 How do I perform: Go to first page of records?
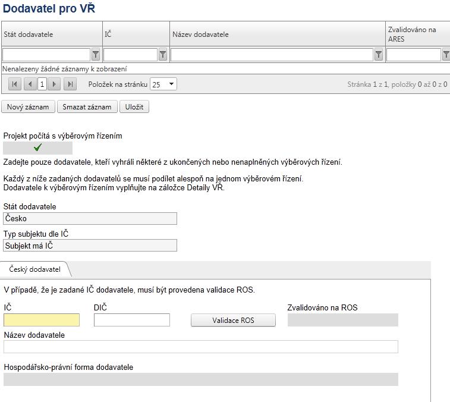15,84
